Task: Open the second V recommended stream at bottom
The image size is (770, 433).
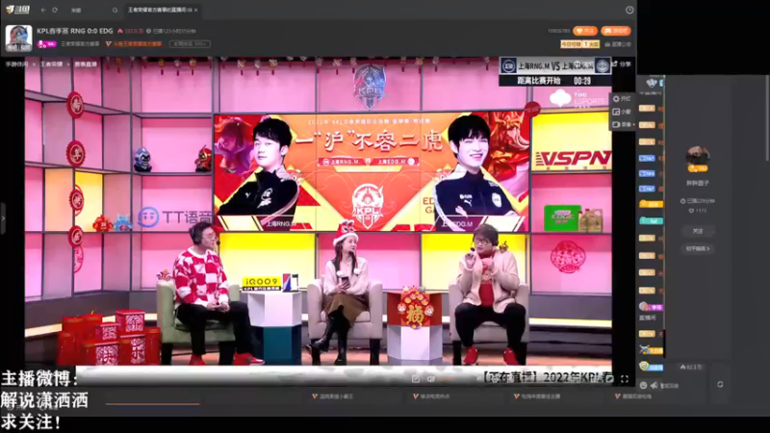Action: [x=431, y=396]
